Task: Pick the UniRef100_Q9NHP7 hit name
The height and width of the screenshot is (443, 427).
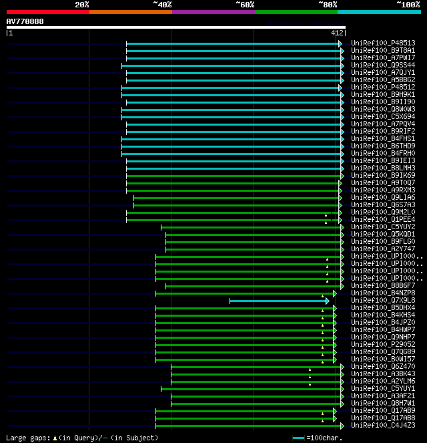Action: coord(383,337)
